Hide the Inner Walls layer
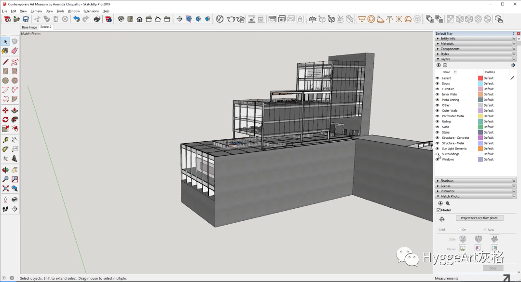This screenshot has width=521, height=282. coord(437,94)
